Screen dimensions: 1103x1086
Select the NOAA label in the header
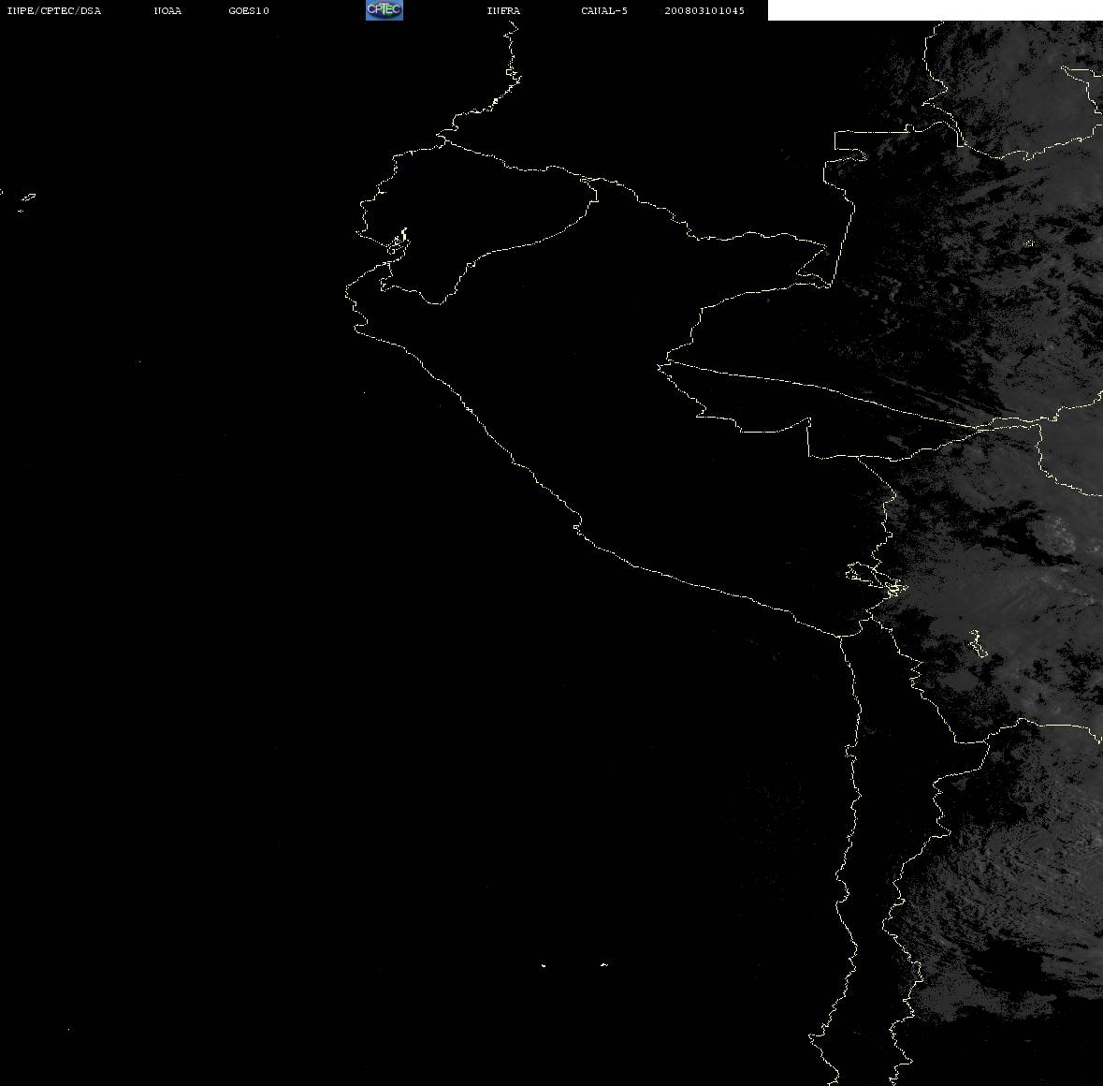coord(168,10)
